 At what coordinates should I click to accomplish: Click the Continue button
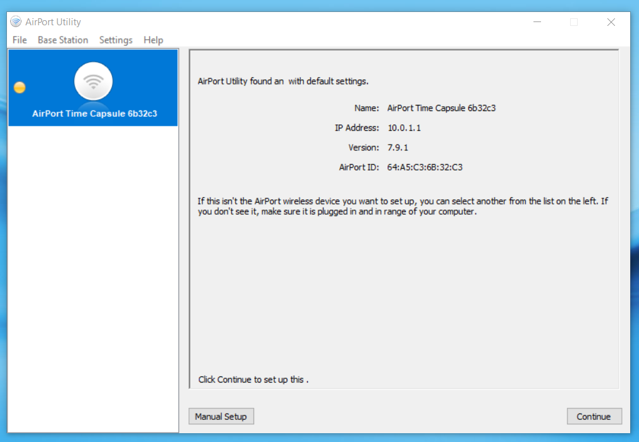(594, 416)
